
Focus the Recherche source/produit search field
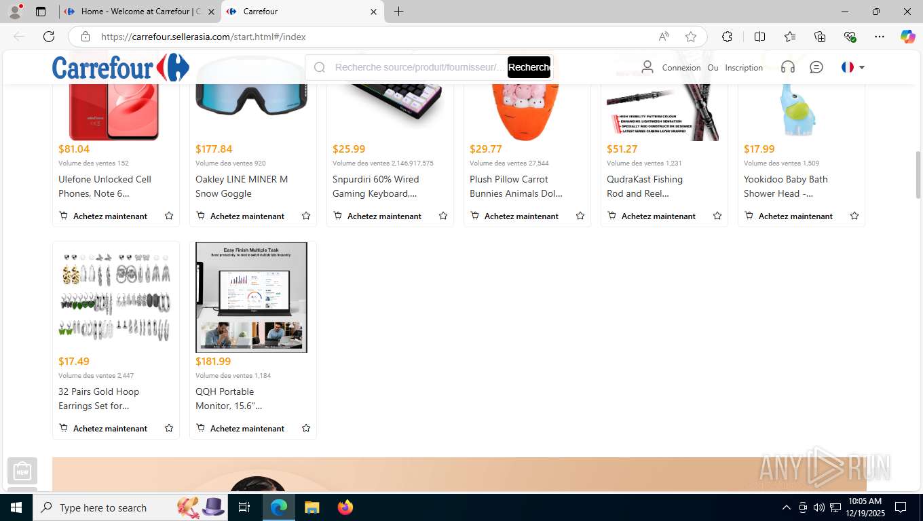click(419, 67)
